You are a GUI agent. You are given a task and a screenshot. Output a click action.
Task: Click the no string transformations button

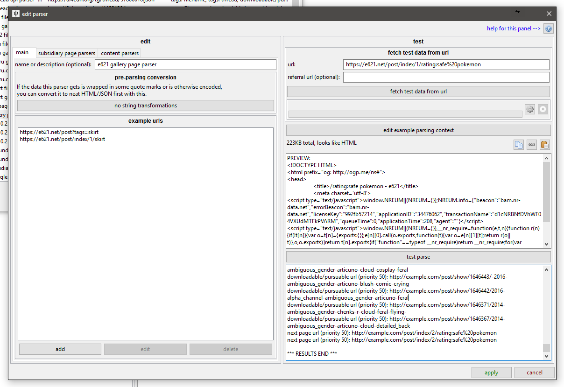click(146, 106)
